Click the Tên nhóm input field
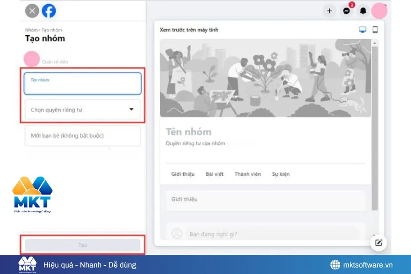The image size is (411, 274). pyautogui.click(x=82, y=83)
